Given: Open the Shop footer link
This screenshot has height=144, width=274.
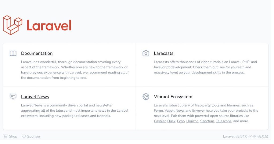Looking at the screenshot, I should click(x=13, y=136).
